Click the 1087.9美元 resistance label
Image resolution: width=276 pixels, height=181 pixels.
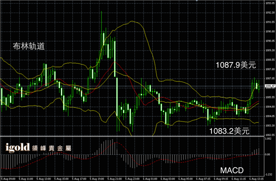click(235, 65)
